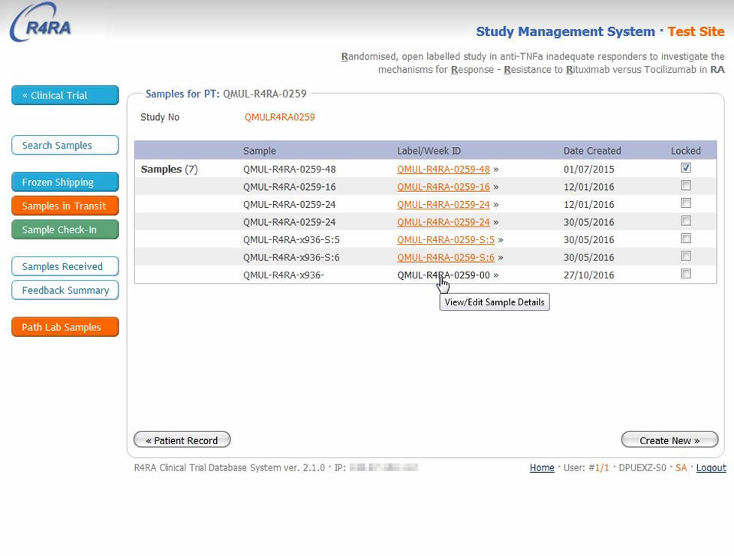Tick Locked checkbox for sample dated 27/10/2016

[x=686, y=274]
